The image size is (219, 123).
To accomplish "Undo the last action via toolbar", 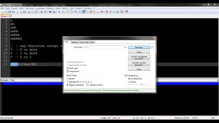I will tap(41, 12).
